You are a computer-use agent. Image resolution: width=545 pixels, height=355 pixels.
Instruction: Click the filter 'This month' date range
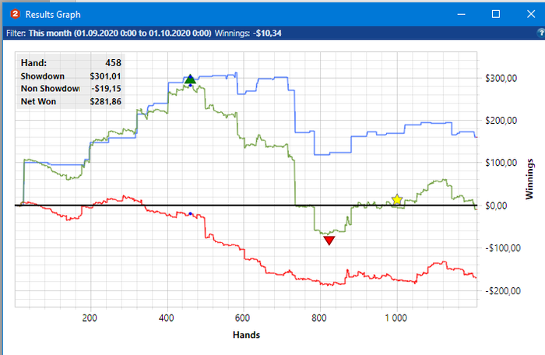[x=120, y=33]
